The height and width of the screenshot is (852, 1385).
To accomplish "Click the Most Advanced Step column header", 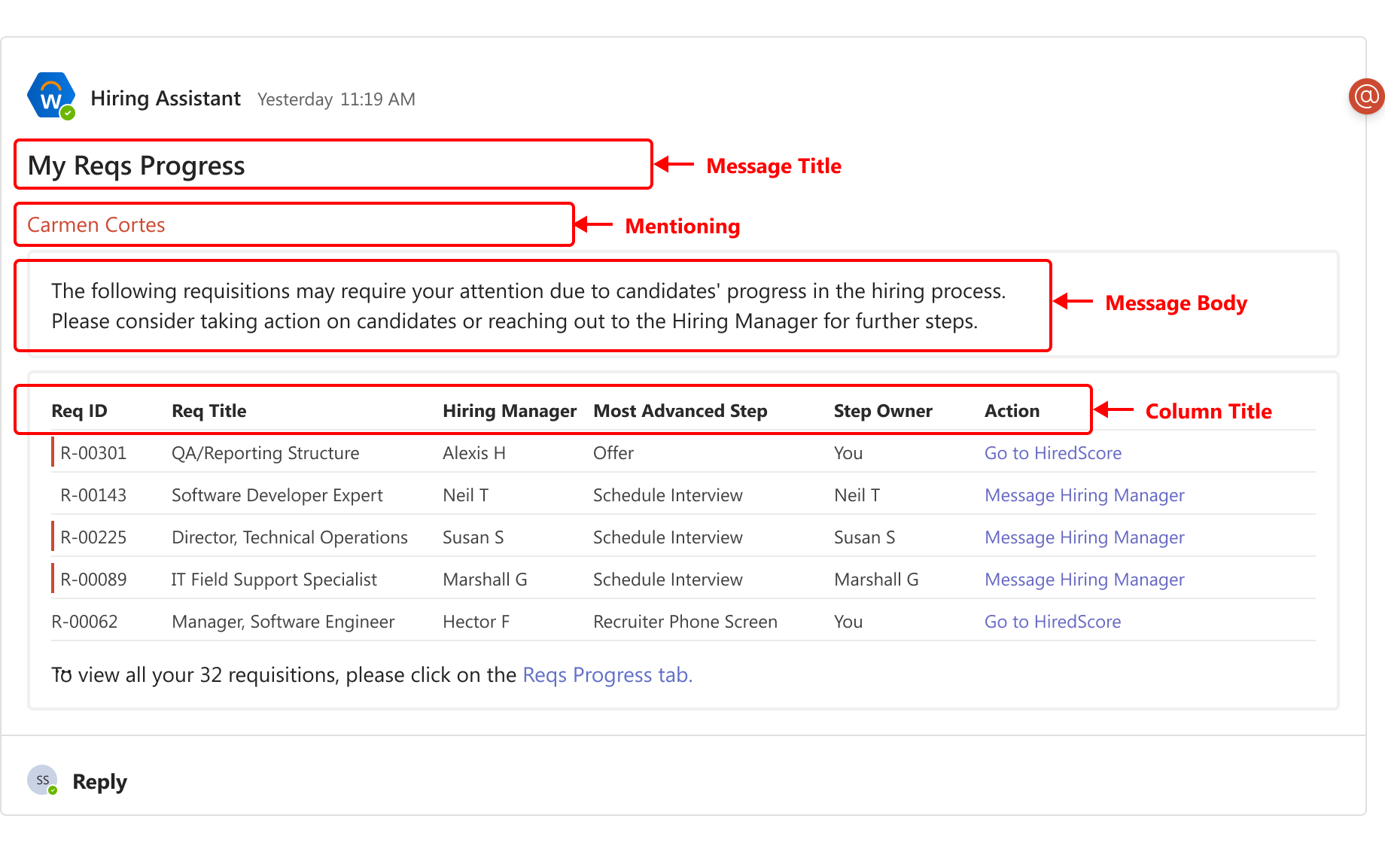I will (680, 411).
